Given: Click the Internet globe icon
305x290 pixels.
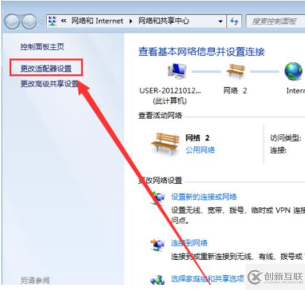Looking at the screenshot, I should 294,71.
